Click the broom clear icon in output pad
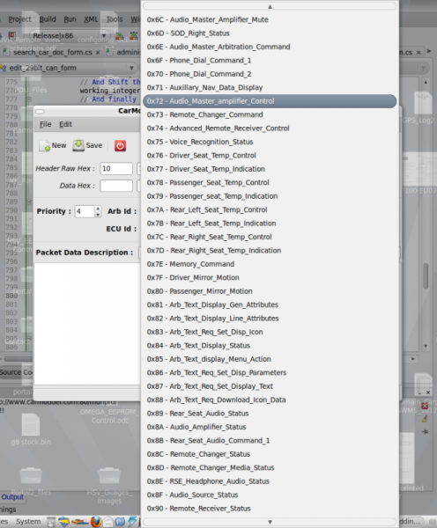The height and width of the screenshot is (528, 437). point(425,419)
